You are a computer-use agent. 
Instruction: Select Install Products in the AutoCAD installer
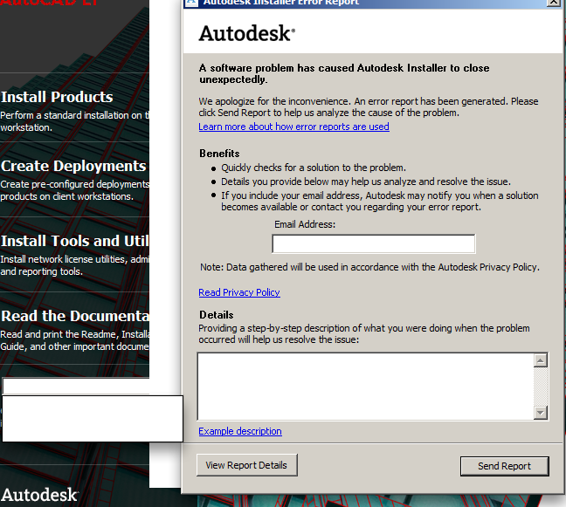(57, 97)
